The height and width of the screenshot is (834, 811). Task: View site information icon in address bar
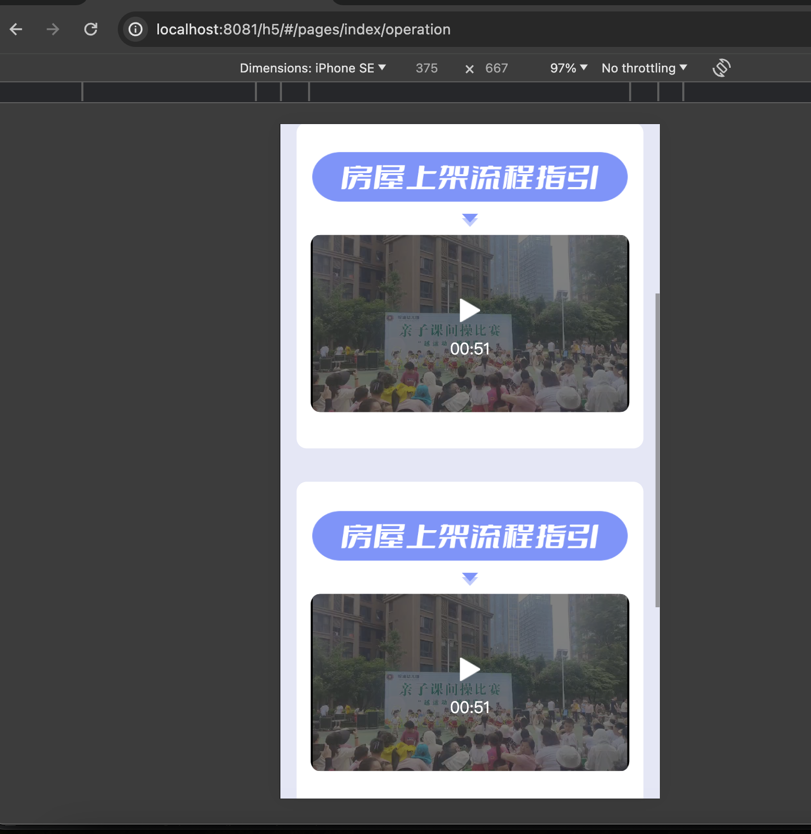coord(136,29)
